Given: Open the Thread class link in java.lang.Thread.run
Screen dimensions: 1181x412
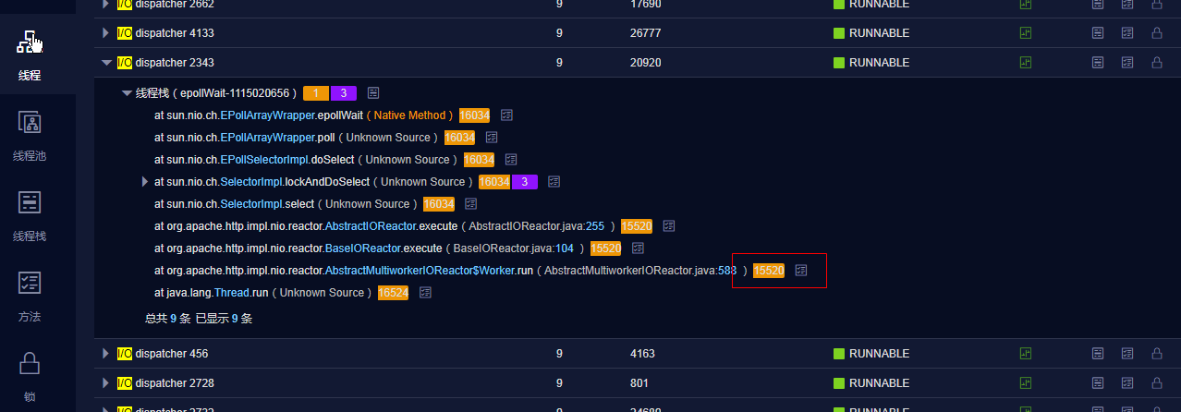Looking at the screenshot, I should point(231,293).
